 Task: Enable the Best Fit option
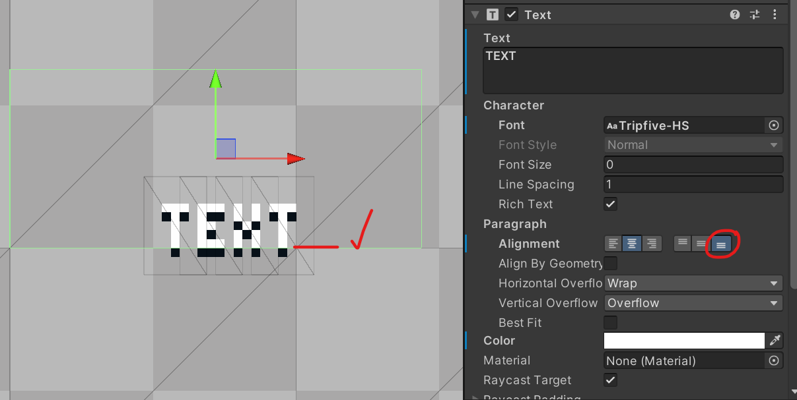(x=610, y=322)
